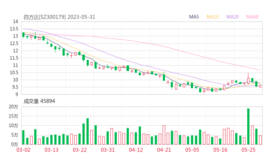The image size is (266, 158).
Task: Click the stock title 四方达[SZ300179] 2023-05-31
Action: point(59,17)
